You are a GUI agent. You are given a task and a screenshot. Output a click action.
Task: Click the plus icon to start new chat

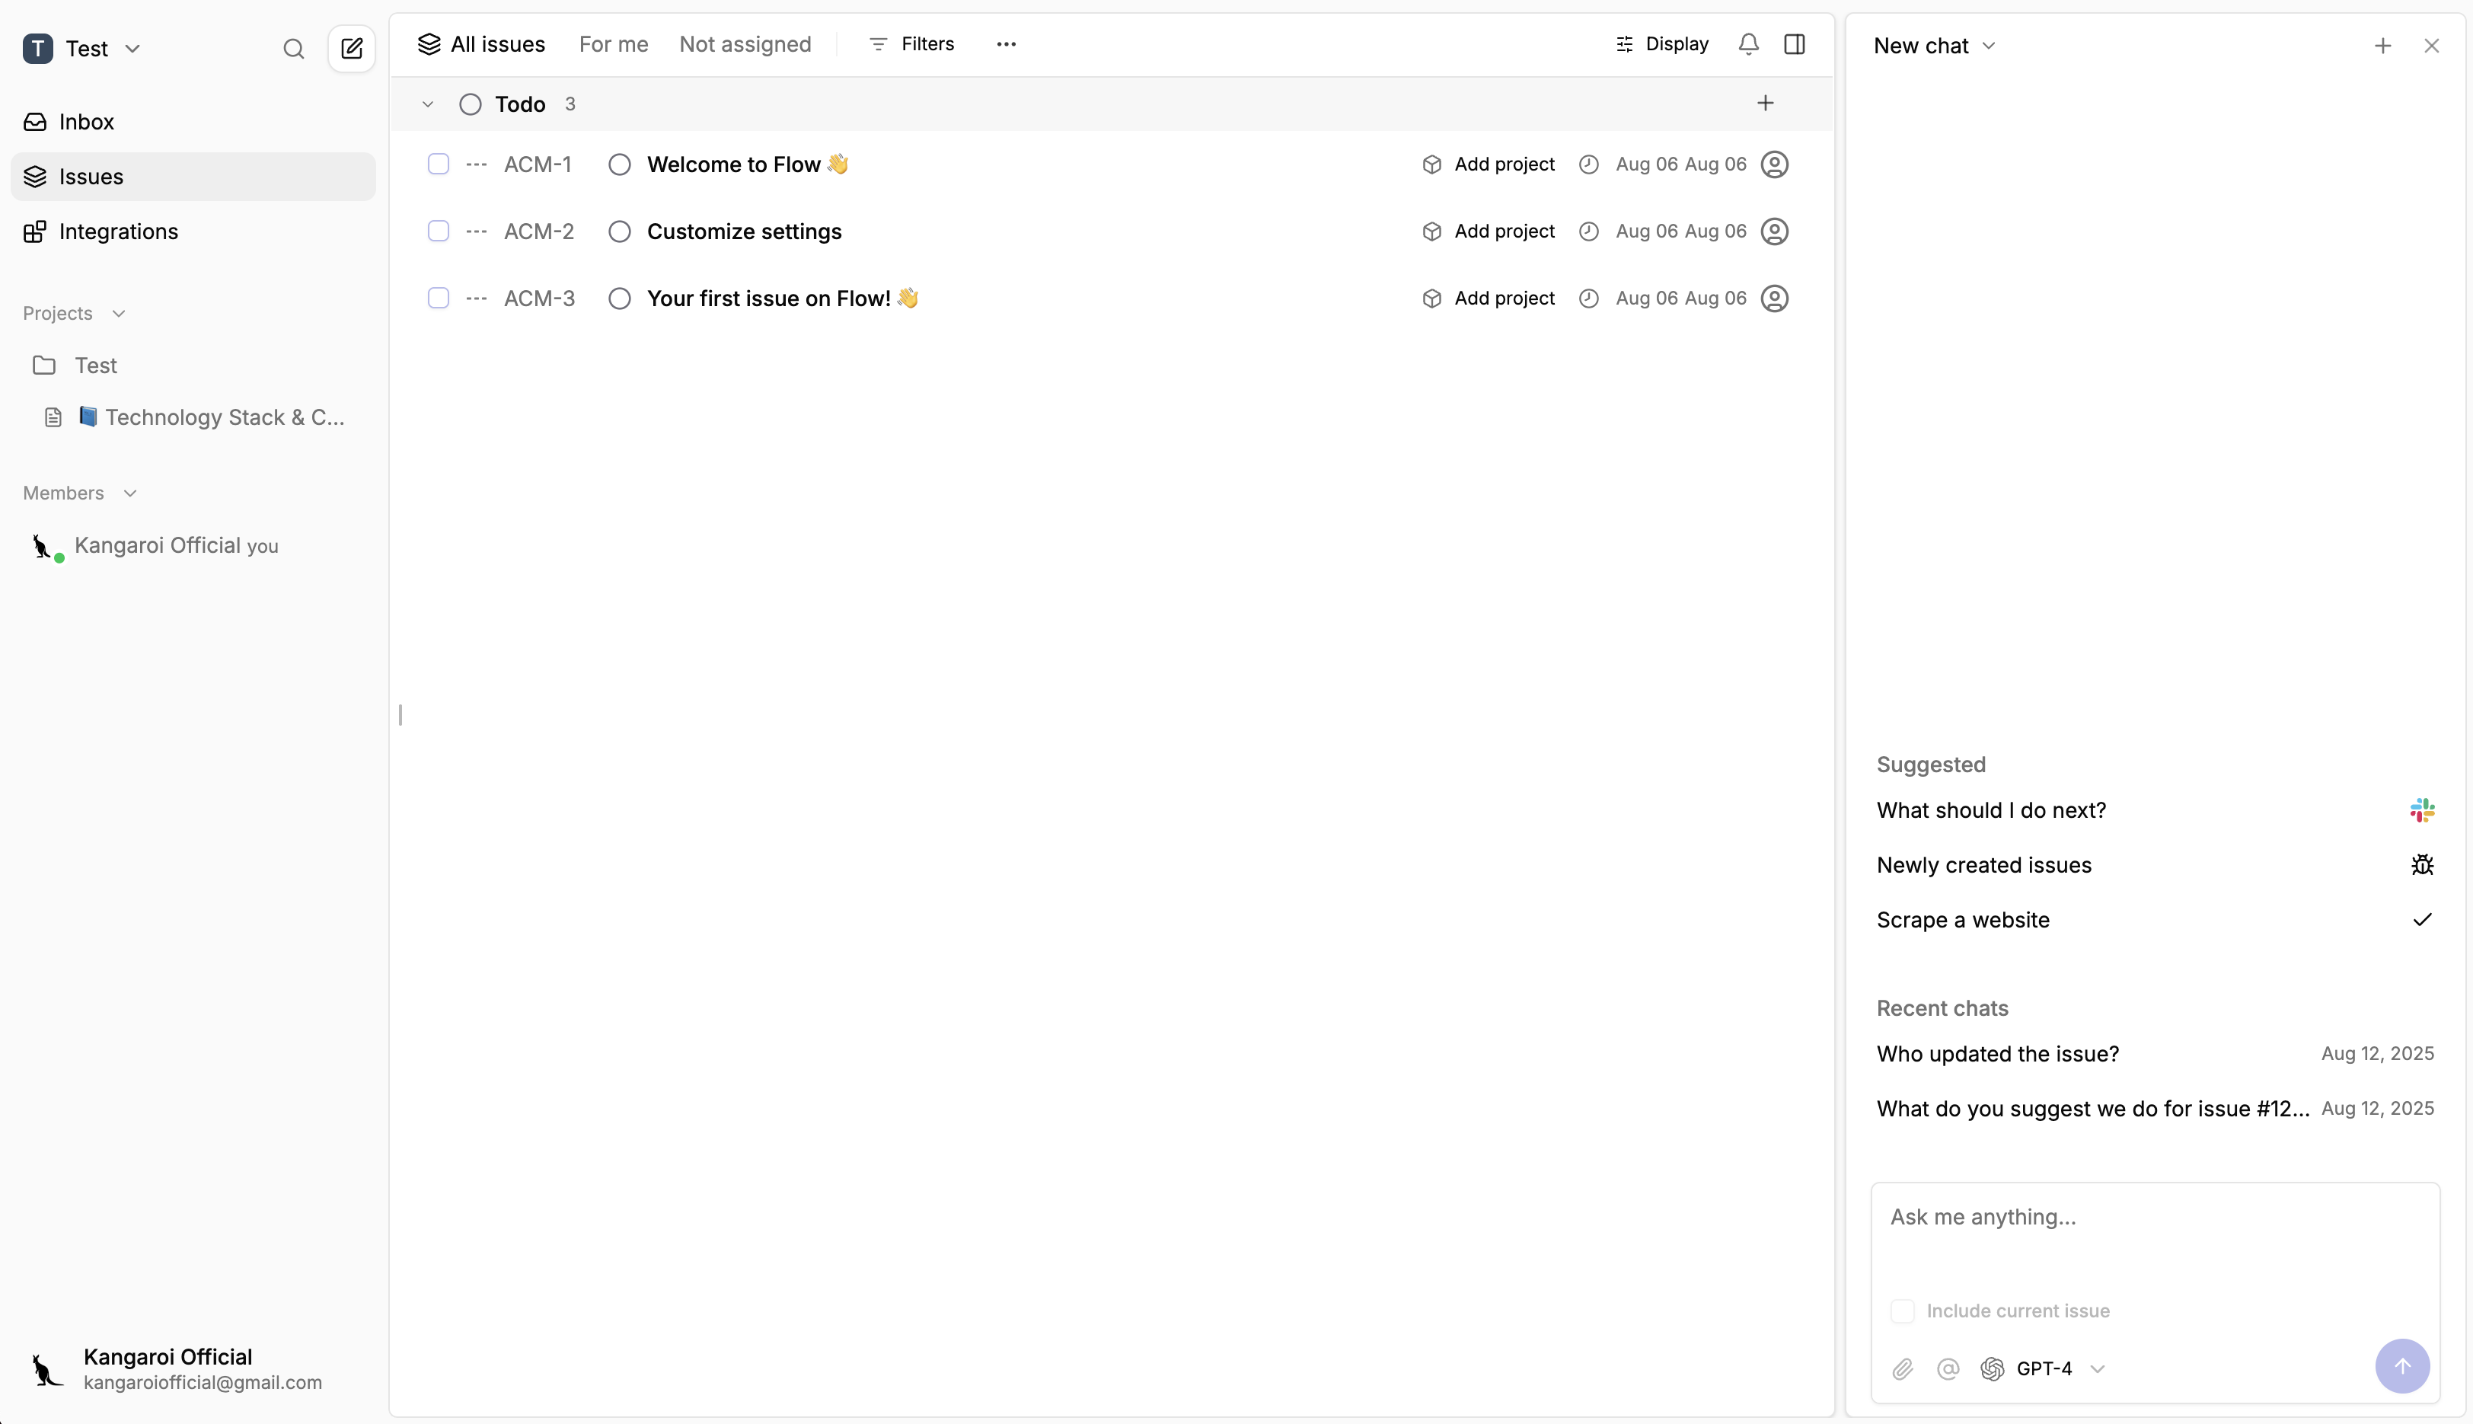pyautogui.click(x=2382, y=46)
